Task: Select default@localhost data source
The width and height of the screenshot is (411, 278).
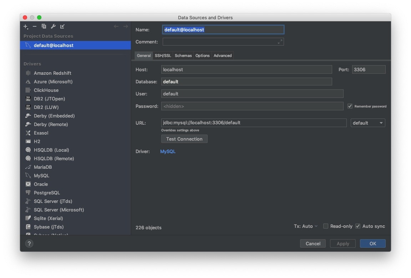Action: (x=76, y=45)
